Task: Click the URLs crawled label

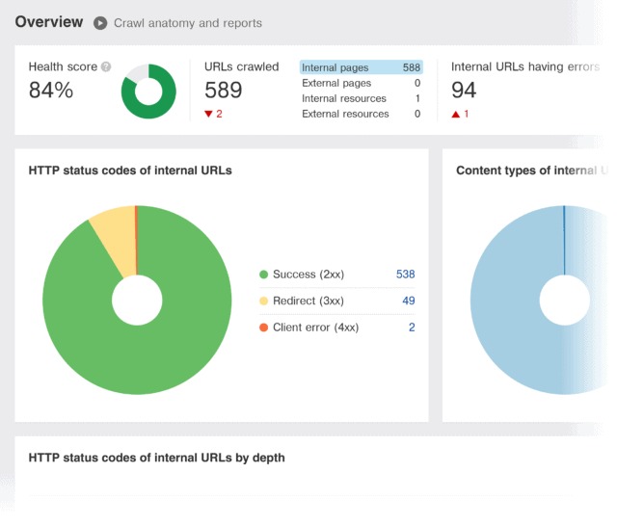Action: coord(241,66)
